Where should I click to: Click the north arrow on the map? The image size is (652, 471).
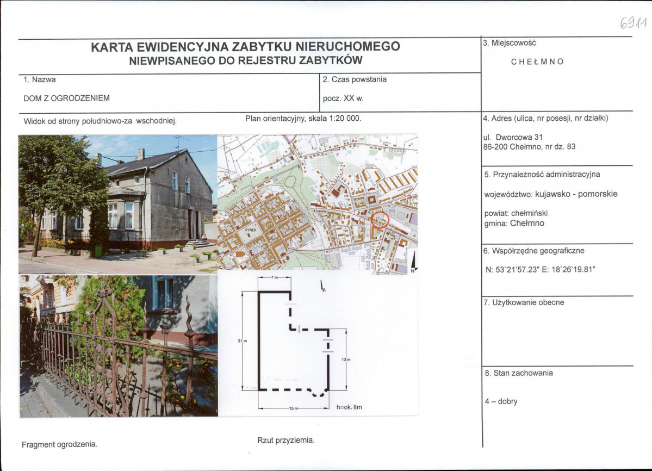click(x=413, y=263)
